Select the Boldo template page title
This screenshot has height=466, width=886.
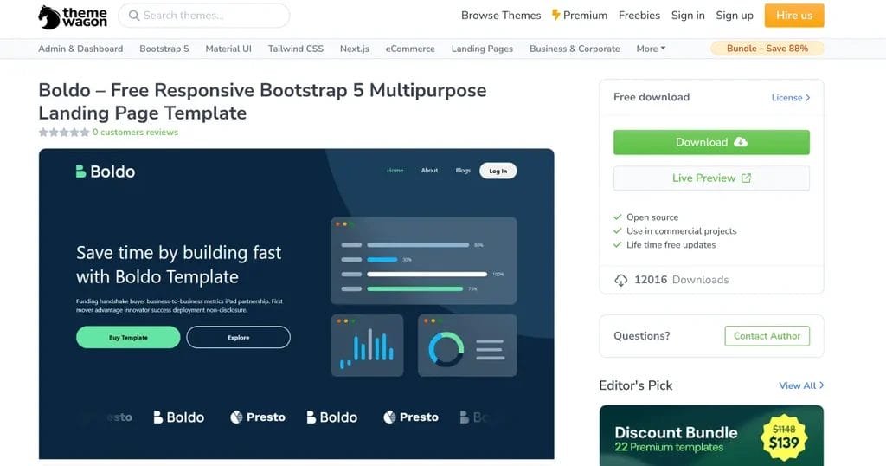(x=262, y=101)
